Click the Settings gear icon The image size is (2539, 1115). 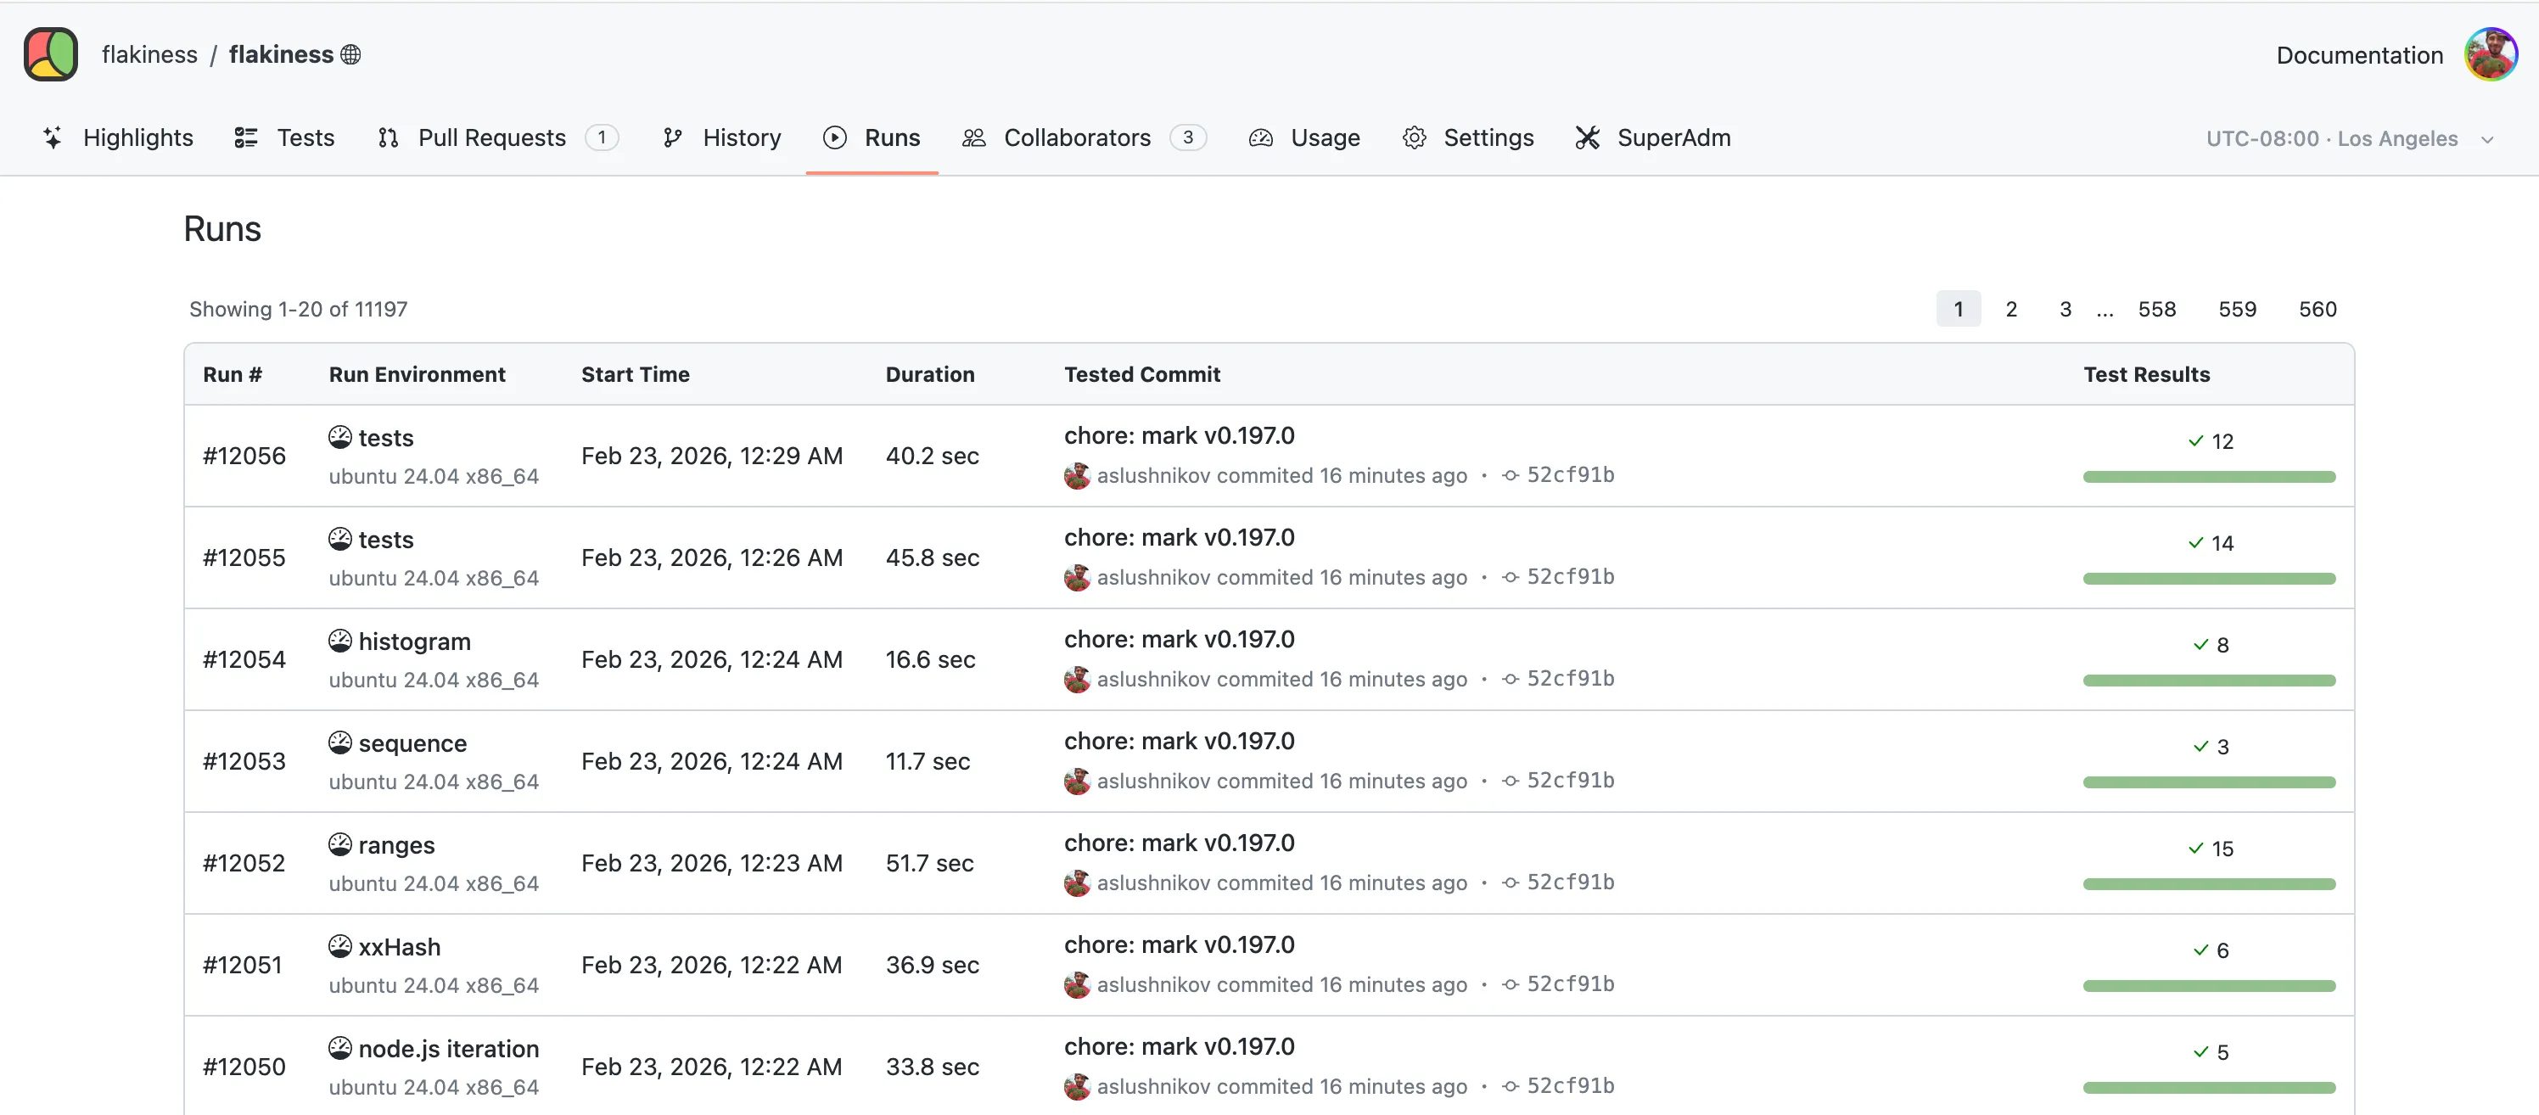point(1415,138)
